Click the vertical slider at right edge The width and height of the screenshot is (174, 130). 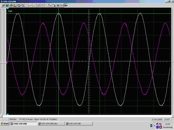pos(173,61)
